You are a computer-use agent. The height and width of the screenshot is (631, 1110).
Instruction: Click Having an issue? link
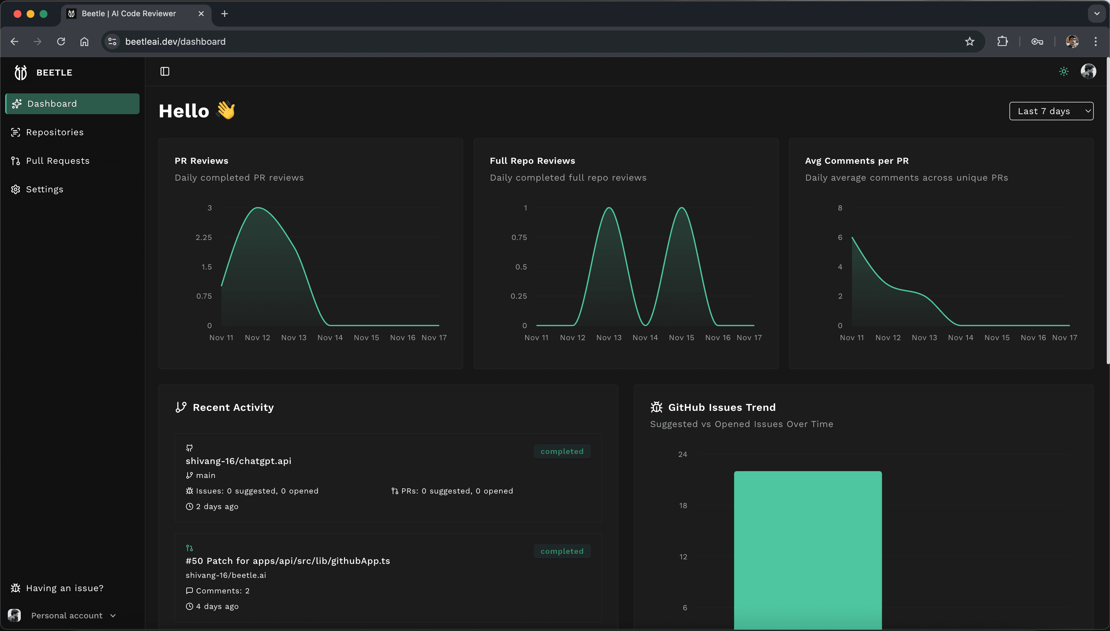pyautogui.click(x=65, y=588)
